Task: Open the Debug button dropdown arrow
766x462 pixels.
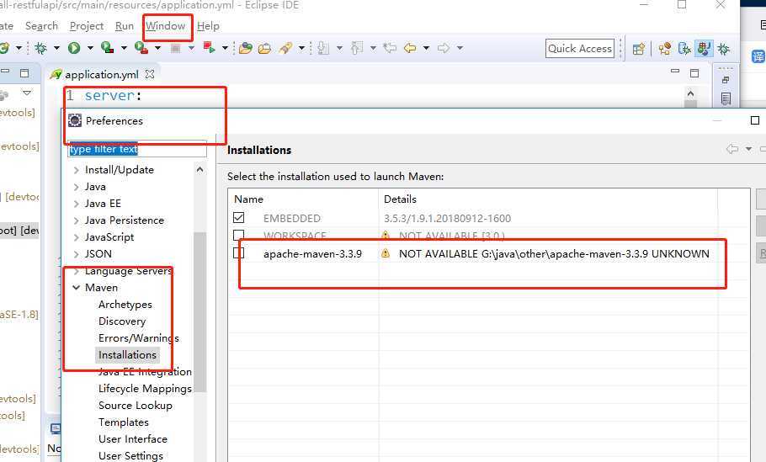Action: [56, 48]
